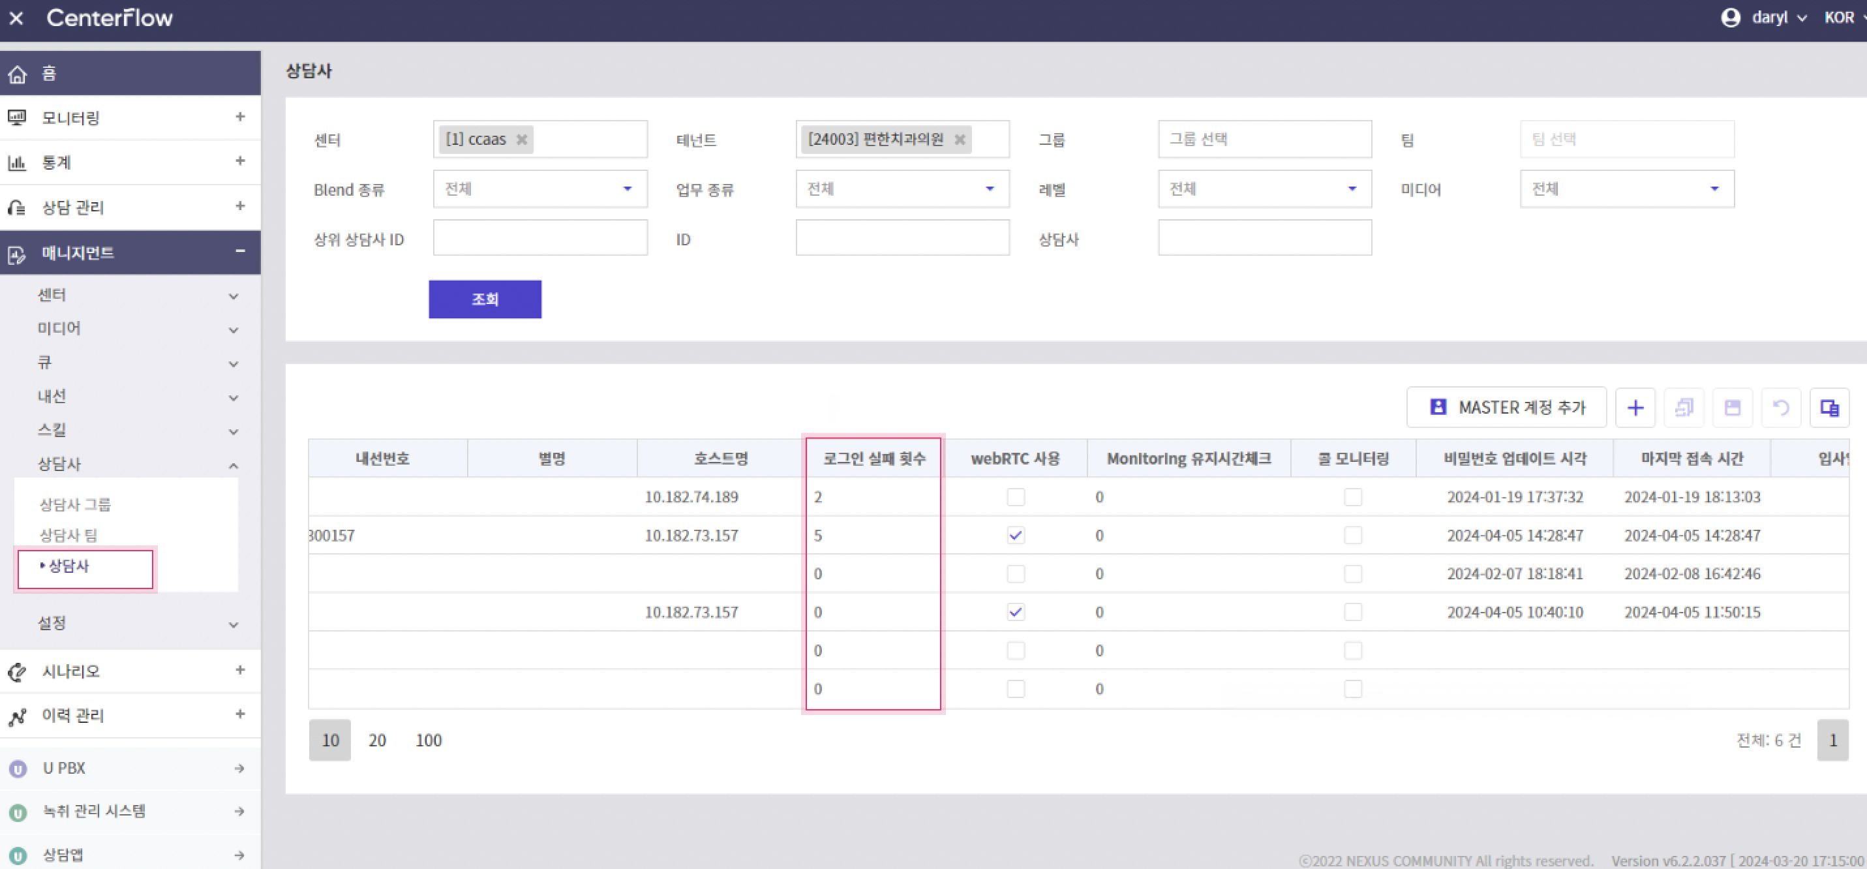Click the copy/duplicate icon in the table toolbar
This screenshot has height=869, width=1867.
(x=1684, y=407)
